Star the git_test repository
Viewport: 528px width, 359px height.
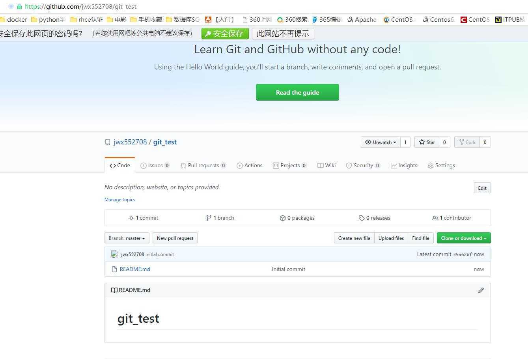point(427,142)
